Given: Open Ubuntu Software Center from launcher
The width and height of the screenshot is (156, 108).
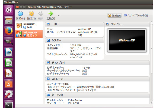Looking at the screenshot, I should pyautogui.click(x=9, y=84).
